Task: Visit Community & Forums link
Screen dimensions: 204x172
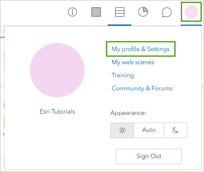Action: point(142,88)
